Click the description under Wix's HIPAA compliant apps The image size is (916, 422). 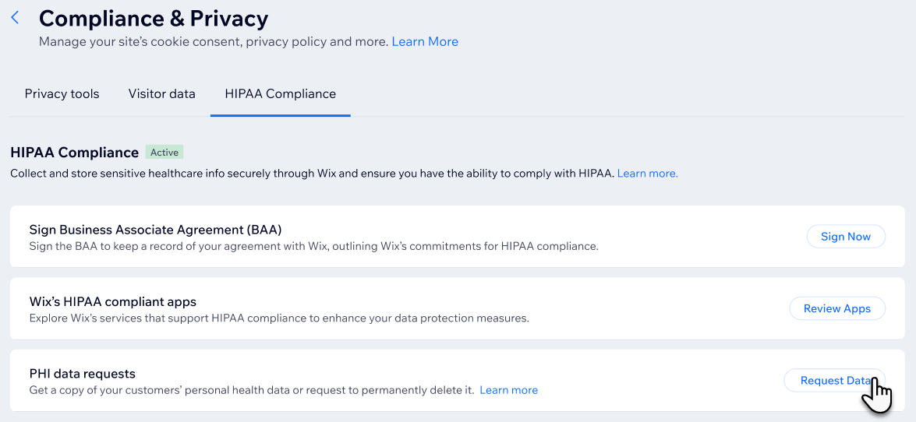278,318
